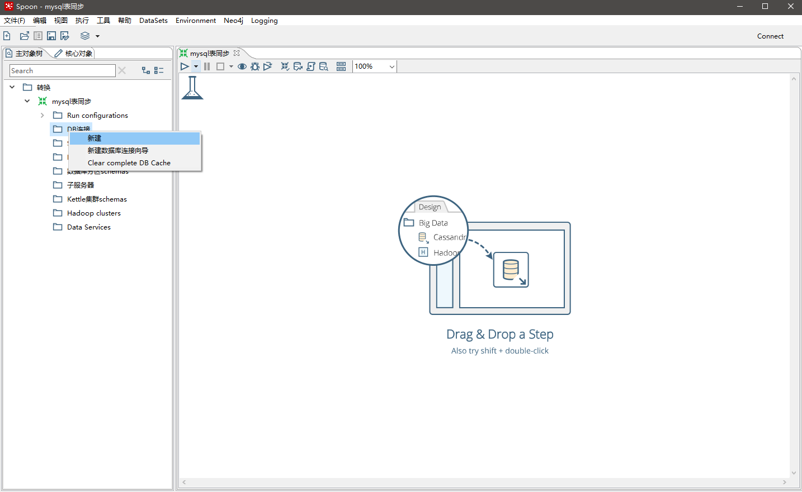Select the 子服务器 tree folder

pos(81,185)
